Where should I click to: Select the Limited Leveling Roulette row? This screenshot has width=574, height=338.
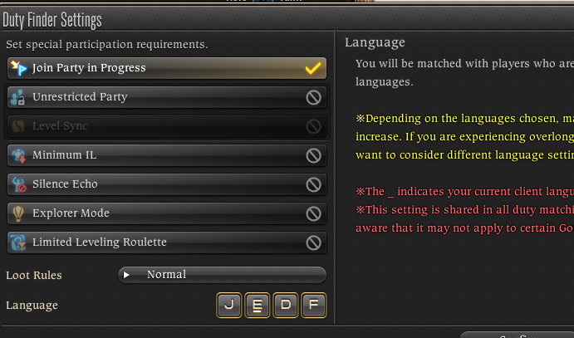pos(167,242)
